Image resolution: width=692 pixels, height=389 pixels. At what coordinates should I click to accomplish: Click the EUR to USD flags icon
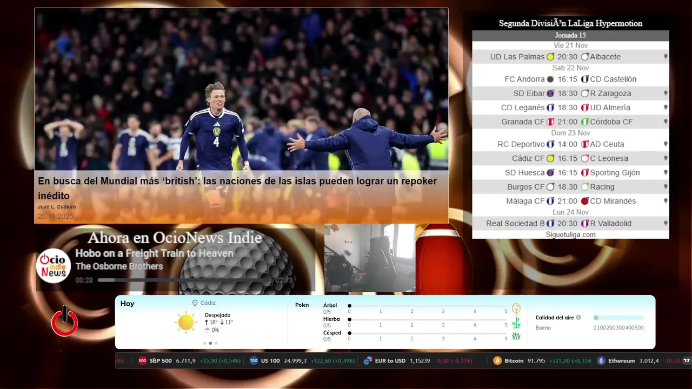coord(368,361)
